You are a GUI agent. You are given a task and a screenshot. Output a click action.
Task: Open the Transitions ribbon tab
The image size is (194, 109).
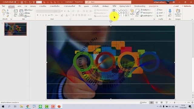click(43, 6)
